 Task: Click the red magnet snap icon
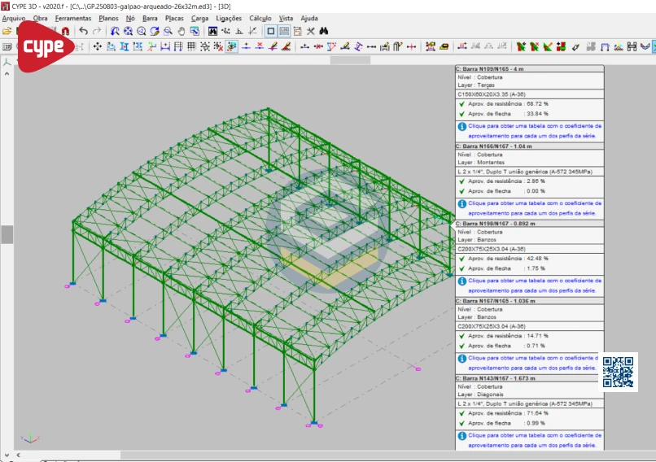[x=65, y=31]
